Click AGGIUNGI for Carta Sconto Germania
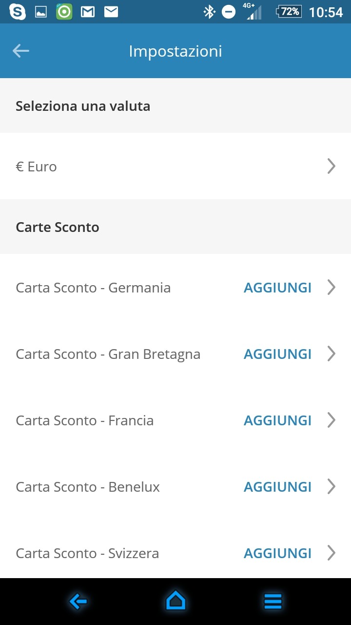Screen dimensions: 351x625 click(x=277, y=288)
